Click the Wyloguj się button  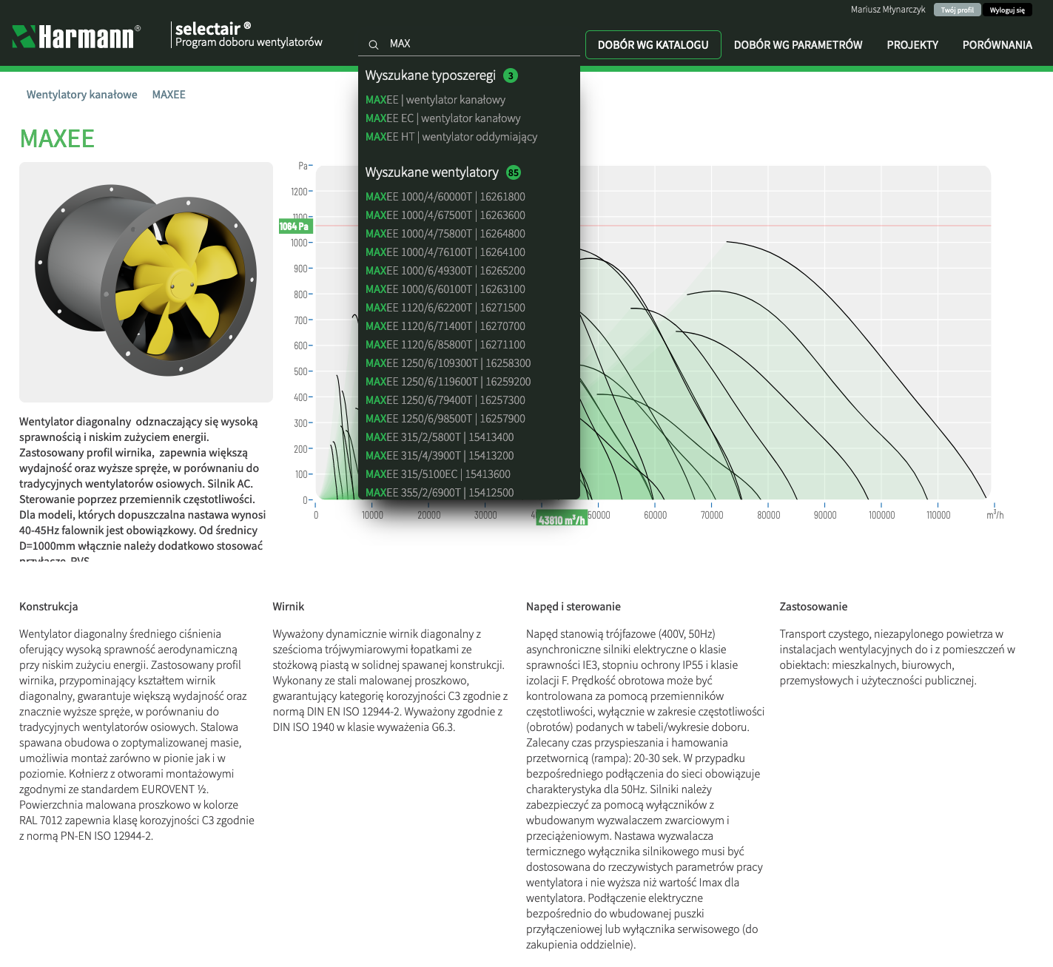tap(1007, 10)
